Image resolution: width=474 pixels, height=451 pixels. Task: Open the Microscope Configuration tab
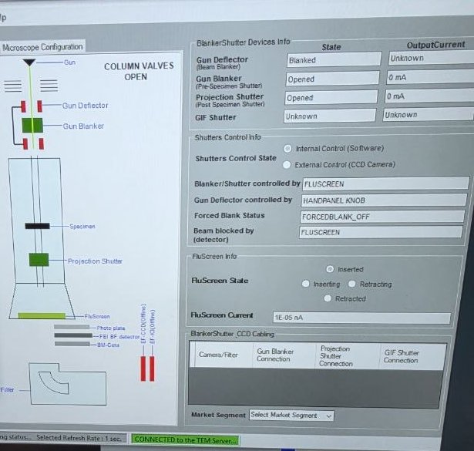click(42, 47)
